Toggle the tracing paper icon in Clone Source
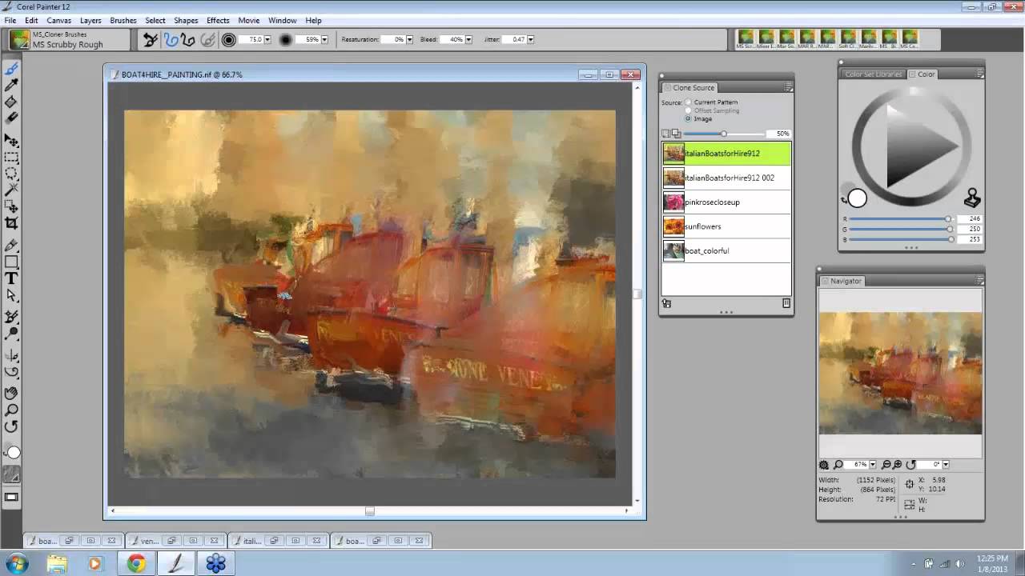 [676, 134]
